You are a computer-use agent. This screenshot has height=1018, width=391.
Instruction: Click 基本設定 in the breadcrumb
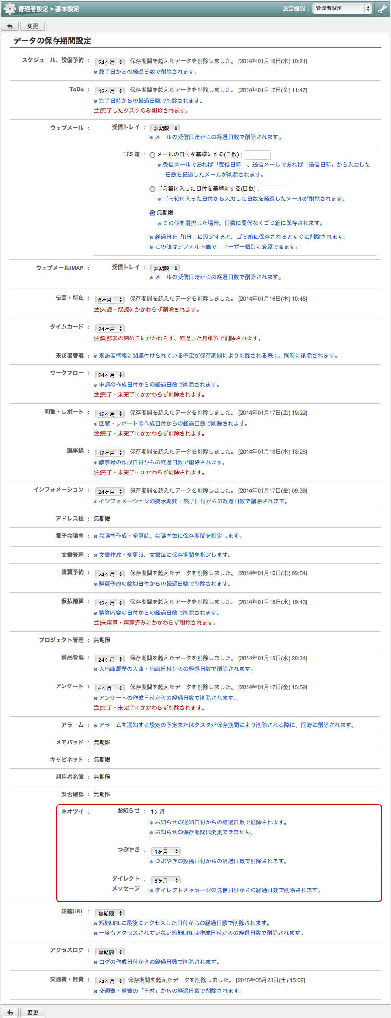tap(67, 9)
